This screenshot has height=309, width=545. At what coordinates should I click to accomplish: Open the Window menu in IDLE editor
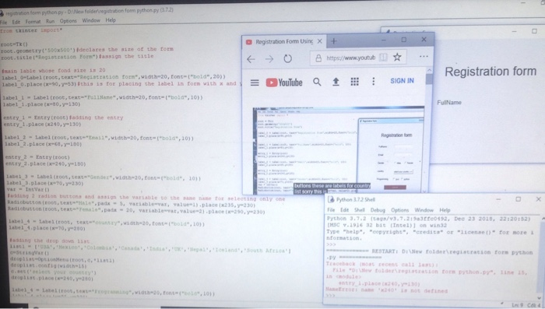click(x=91, y=20)
